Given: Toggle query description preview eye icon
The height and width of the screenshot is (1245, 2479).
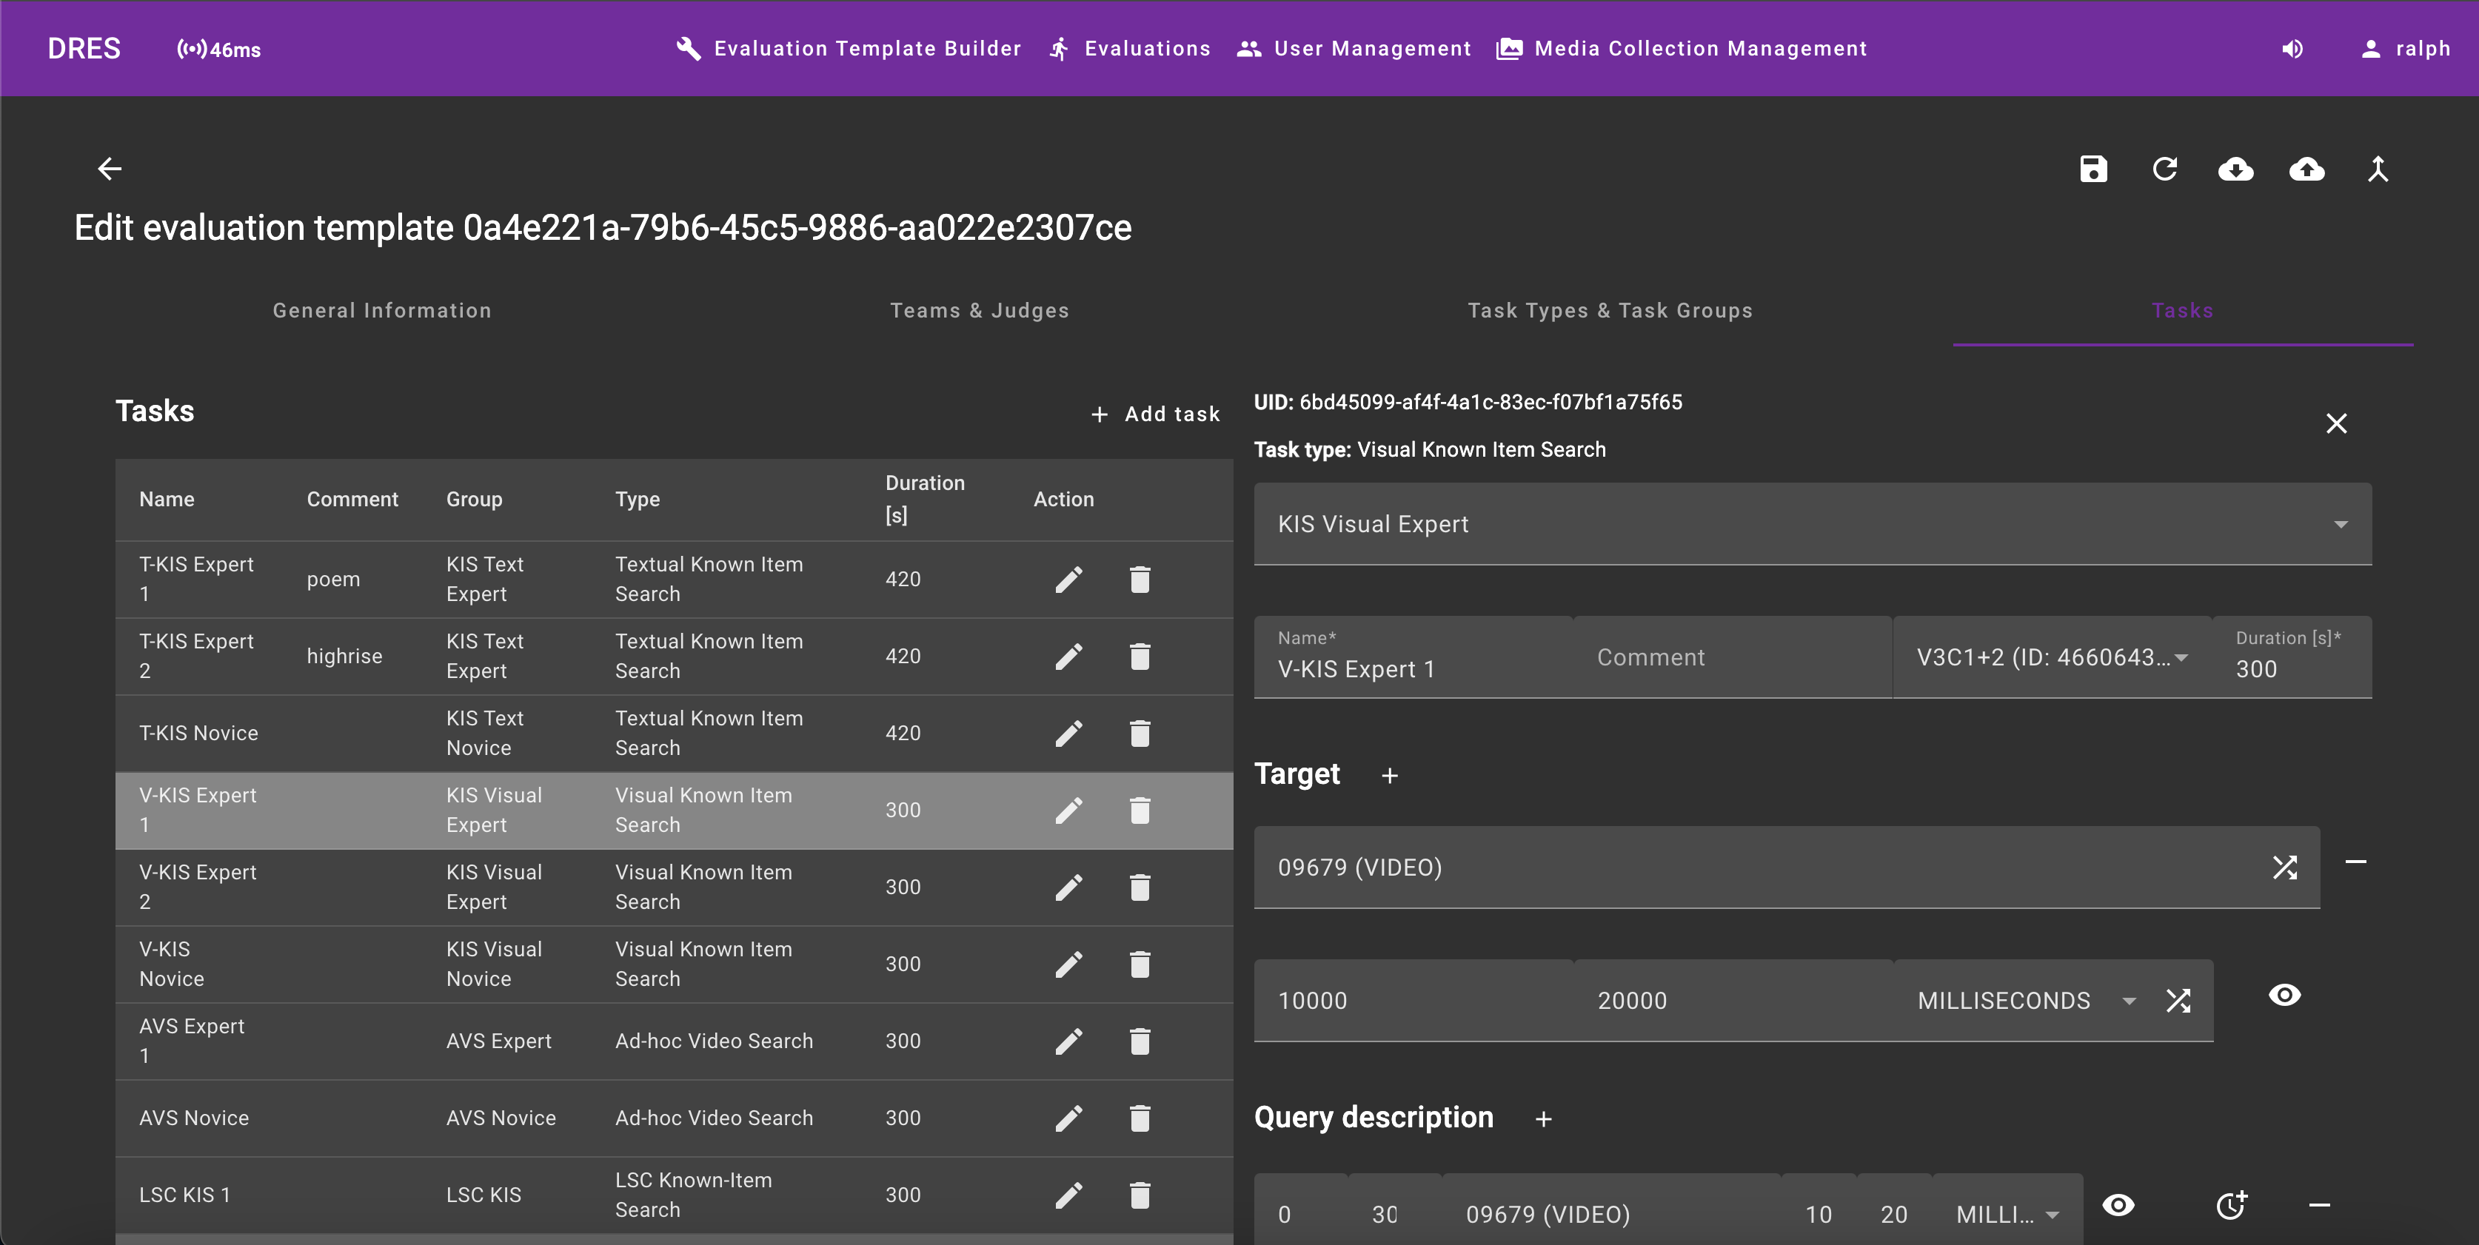Looking at the screenshot, I should (x=2118, y=1206).
